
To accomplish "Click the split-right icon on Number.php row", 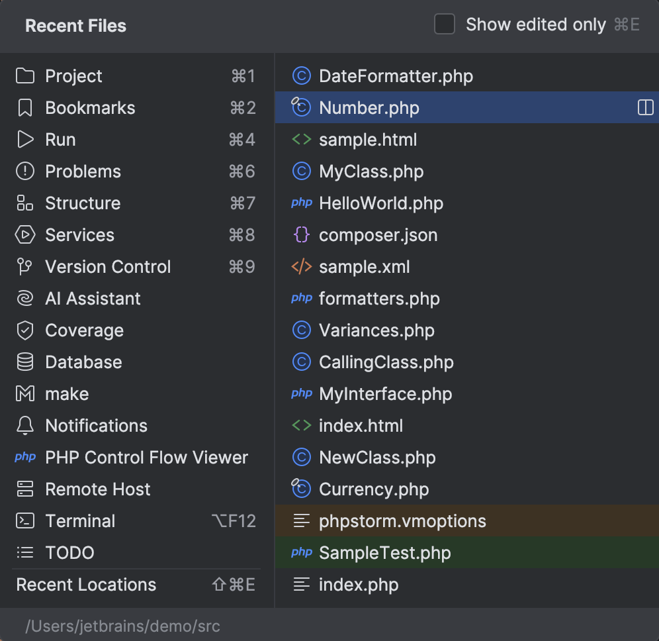I will coord(645,107).
